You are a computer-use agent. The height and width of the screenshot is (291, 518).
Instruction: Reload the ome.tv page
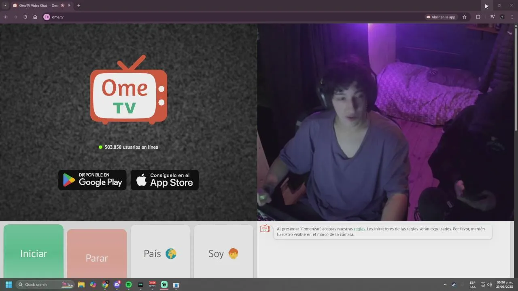point(25,17)
